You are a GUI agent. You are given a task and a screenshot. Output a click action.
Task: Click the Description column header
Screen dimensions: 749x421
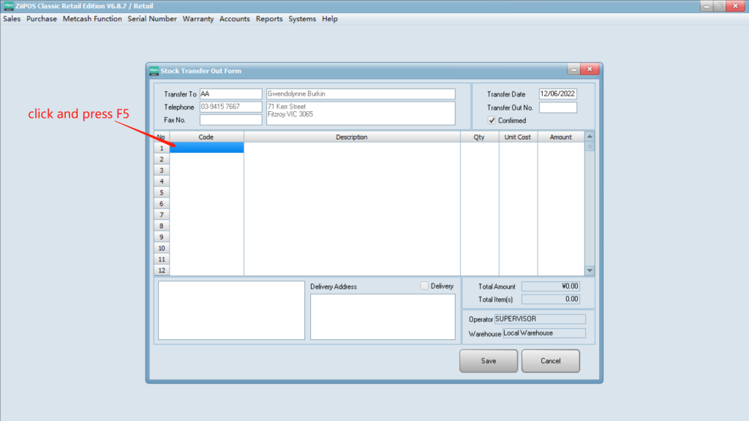click(x=352, y=137)
